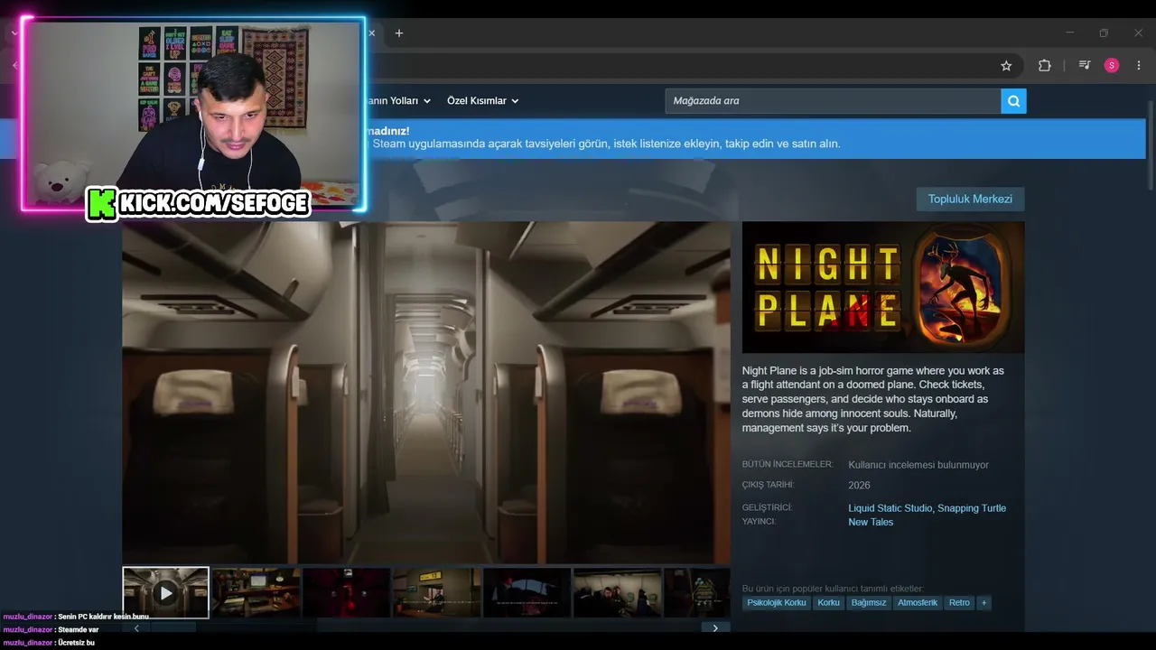Open the Liquid Static Studio developer link
Image resolution: width=1156 pixels, height=650 pixels.
[x=890, y=508]
